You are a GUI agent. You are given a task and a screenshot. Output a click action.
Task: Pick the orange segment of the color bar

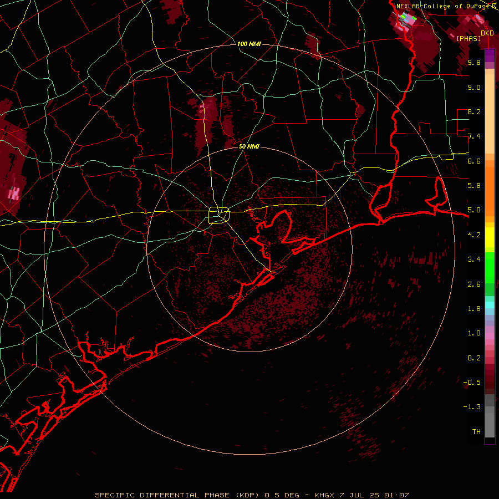pos(490,191)
